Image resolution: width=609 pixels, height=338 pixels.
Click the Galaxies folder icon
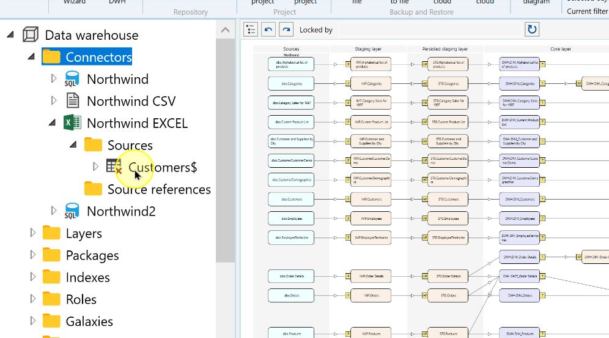pos(51,321)
